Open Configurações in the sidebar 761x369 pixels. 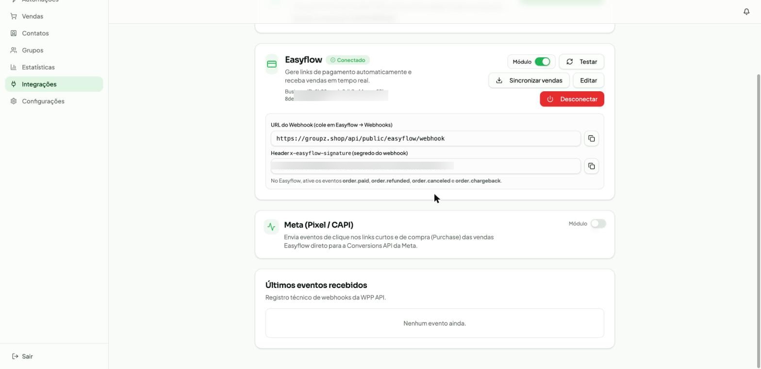coord(54,101)
